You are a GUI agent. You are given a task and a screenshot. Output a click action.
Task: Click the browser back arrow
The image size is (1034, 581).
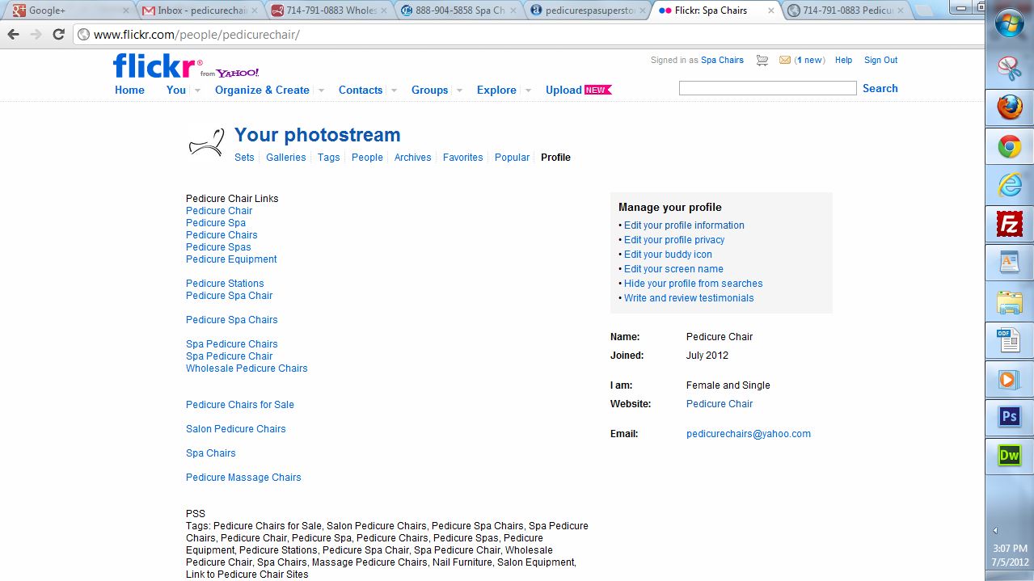tap(13, 35)
